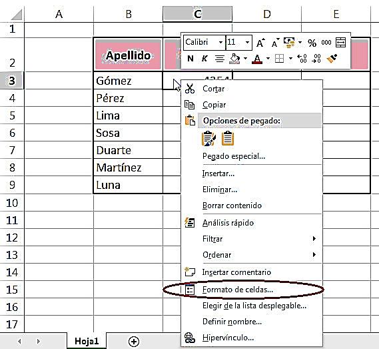Click the Insertar comentario note icon
This screenshot has height=349, width=379.
[190, 272]
